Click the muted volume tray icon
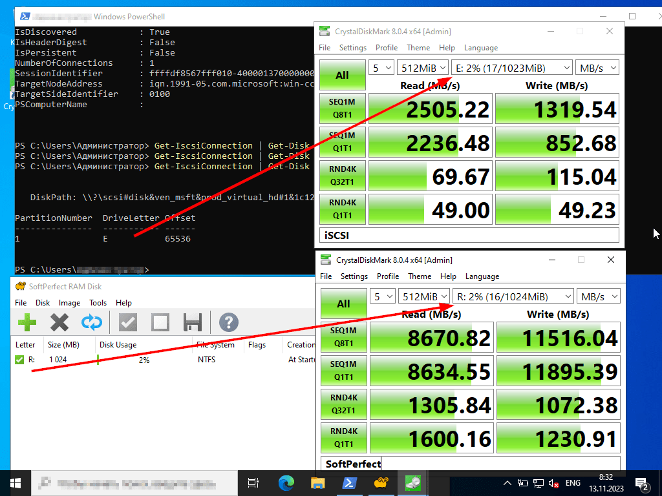Screen dimensions: 662x496 [553, 483]
